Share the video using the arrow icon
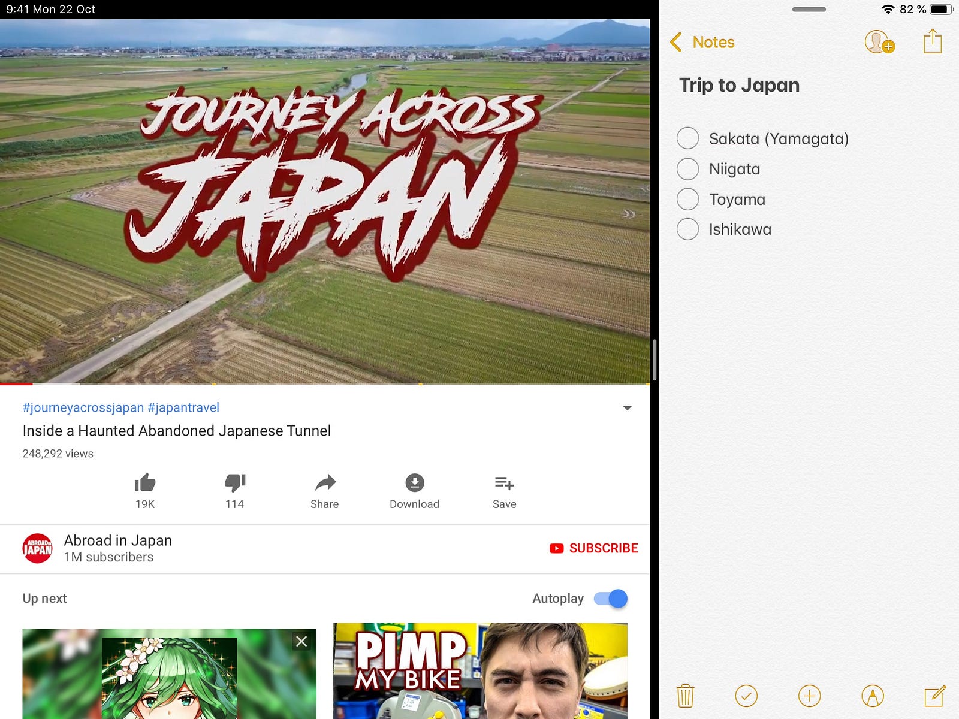The width and height of the screenshot is (959, 719). (x=325, y=482)
